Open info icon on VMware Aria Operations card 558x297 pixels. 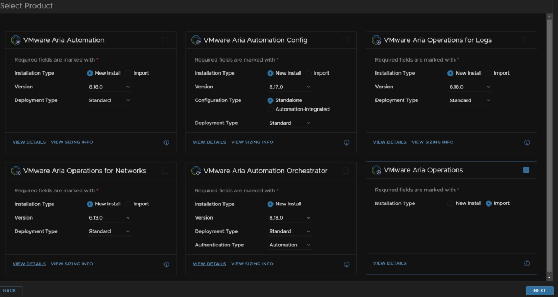pyautogui.click(x=527, y=264)
